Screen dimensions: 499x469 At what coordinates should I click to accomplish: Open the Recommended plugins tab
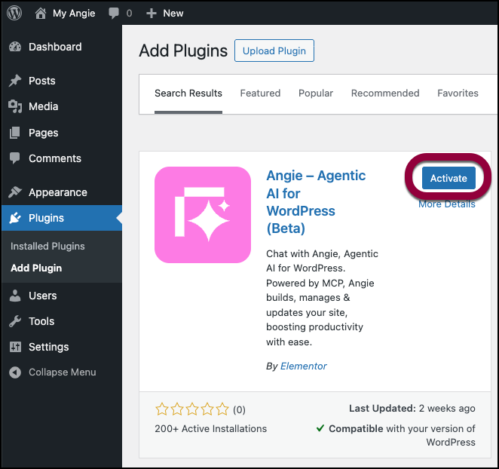385,93
